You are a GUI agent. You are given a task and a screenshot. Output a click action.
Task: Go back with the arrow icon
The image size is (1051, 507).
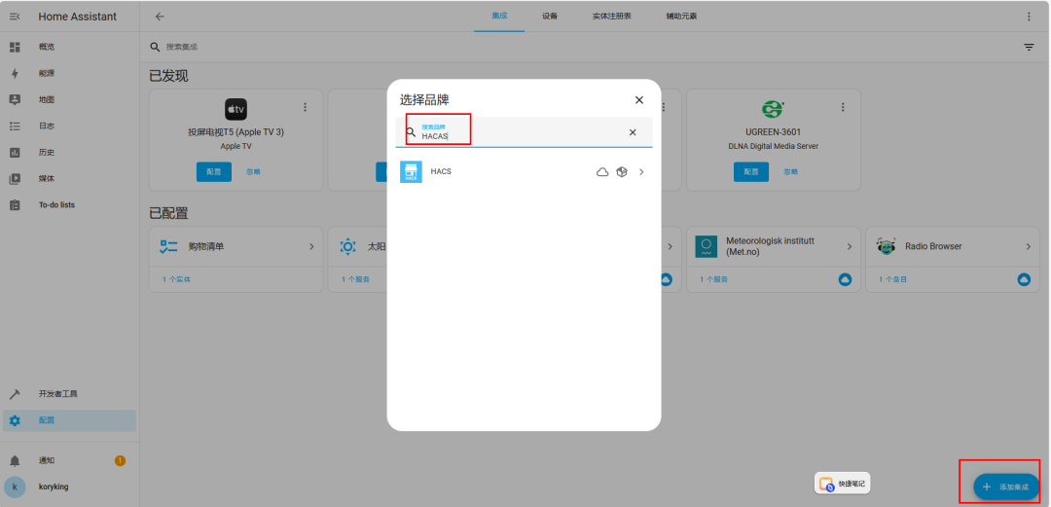click(160, 17)
